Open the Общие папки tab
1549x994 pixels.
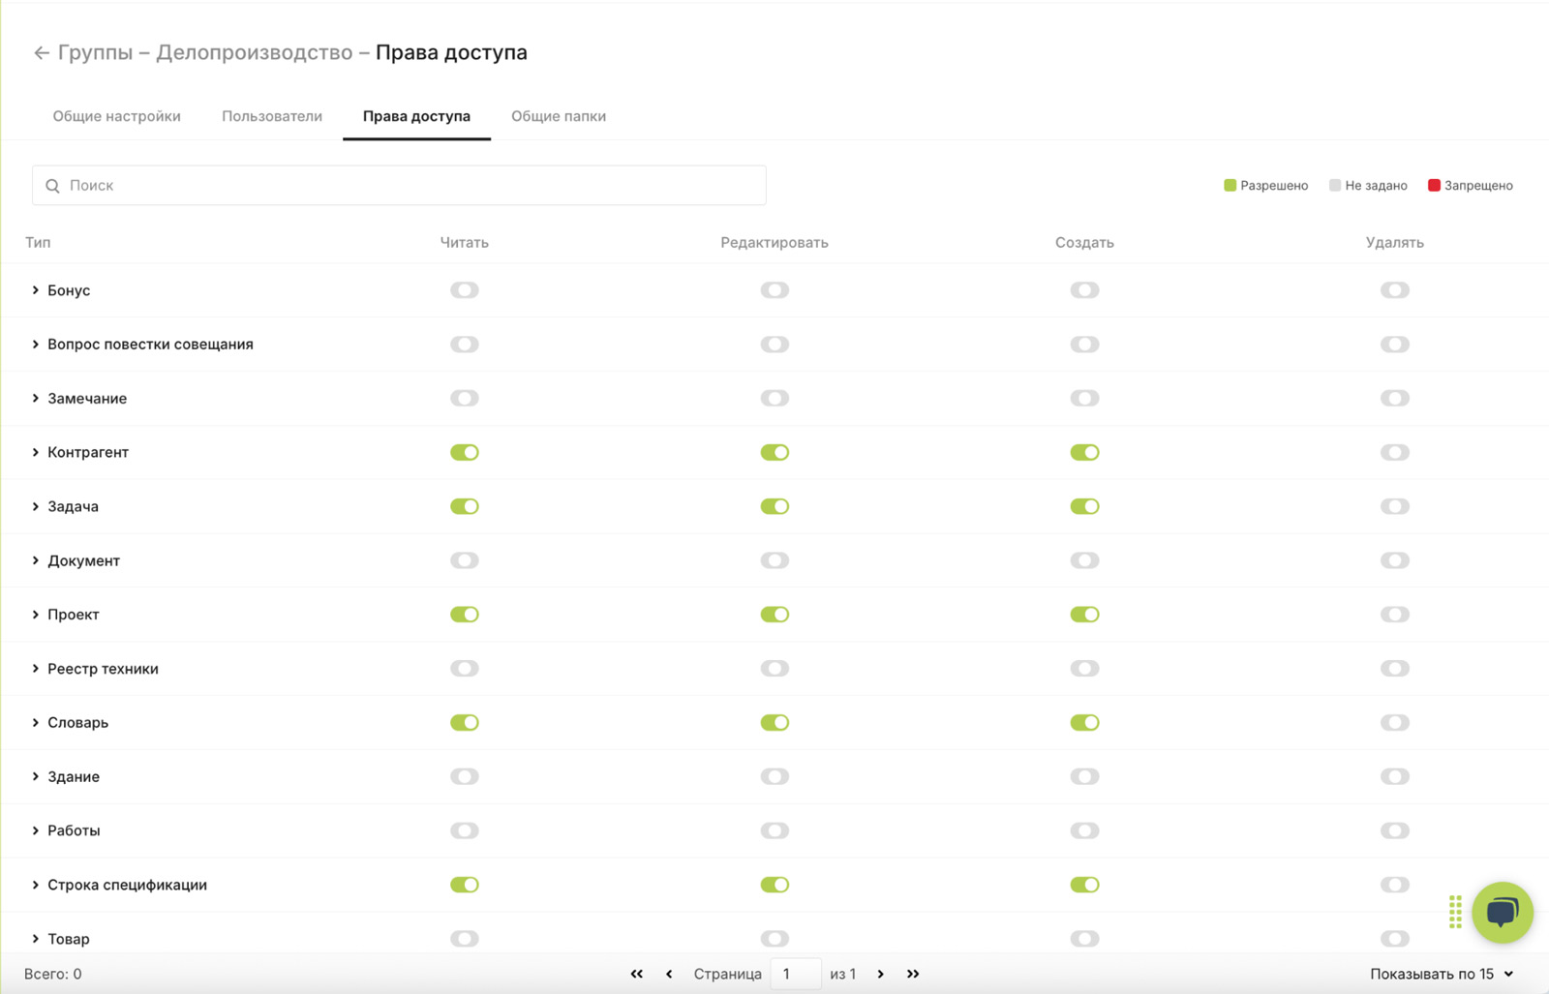[x=559, y=116]
